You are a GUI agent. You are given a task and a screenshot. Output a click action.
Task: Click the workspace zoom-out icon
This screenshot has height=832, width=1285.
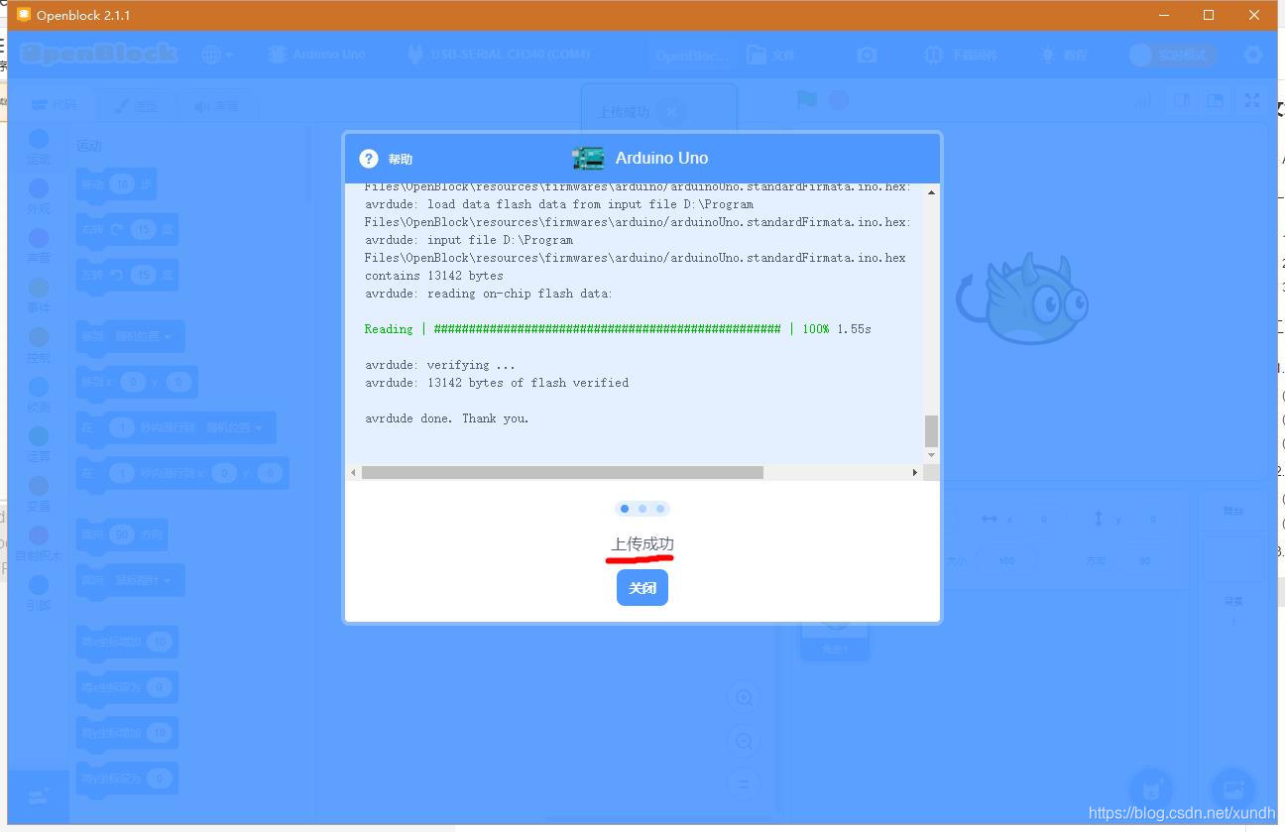click(744, 742)
